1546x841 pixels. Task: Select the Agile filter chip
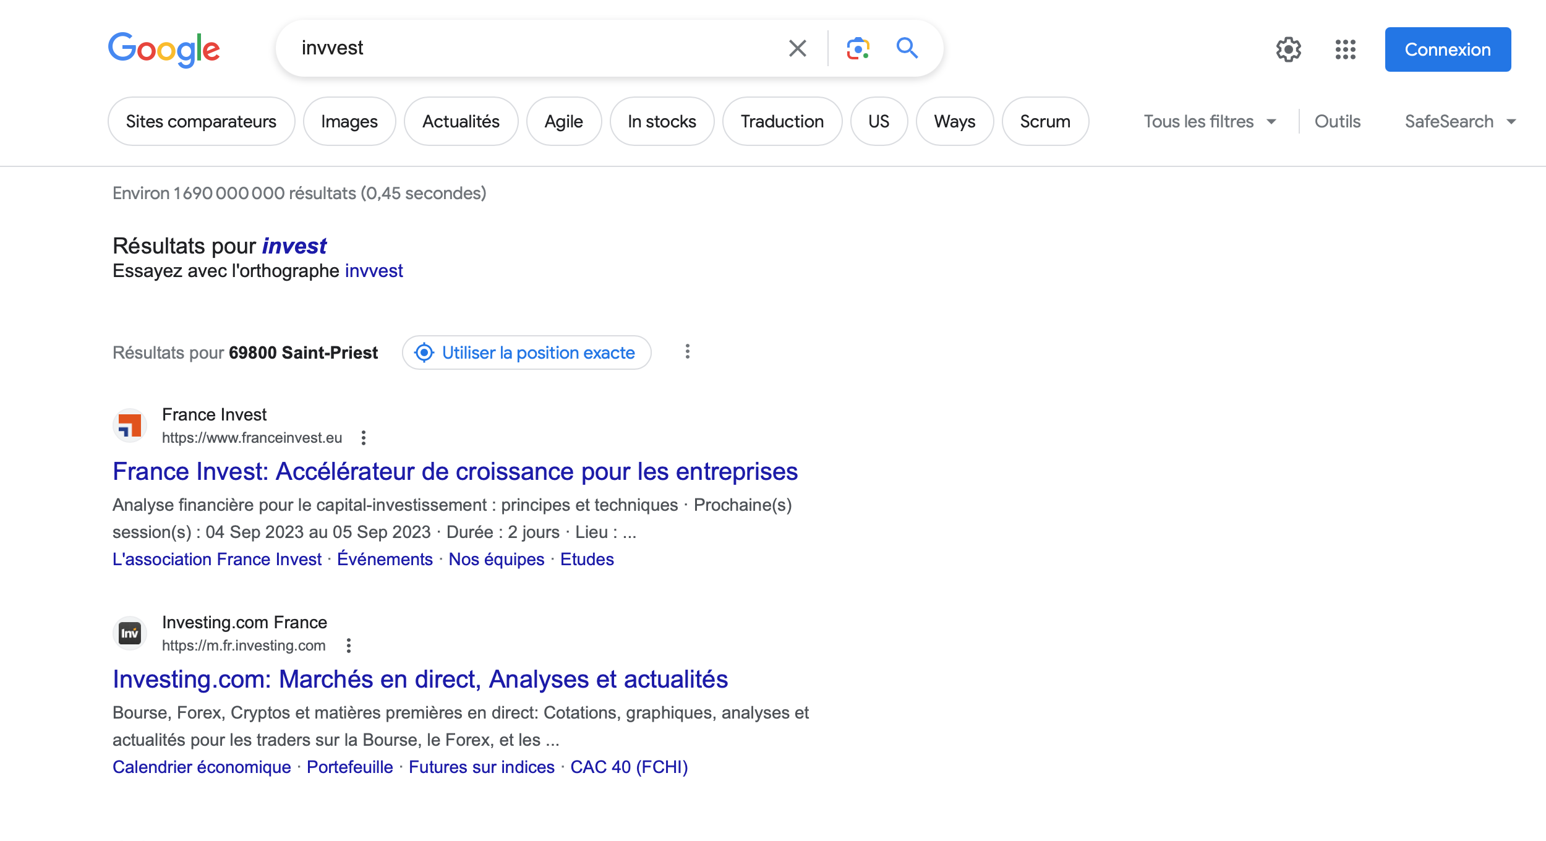564,121
